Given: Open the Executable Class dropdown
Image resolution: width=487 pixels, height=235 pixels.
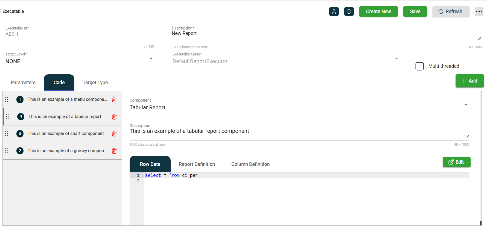Looking at the screenshot, I should point(396,59).
